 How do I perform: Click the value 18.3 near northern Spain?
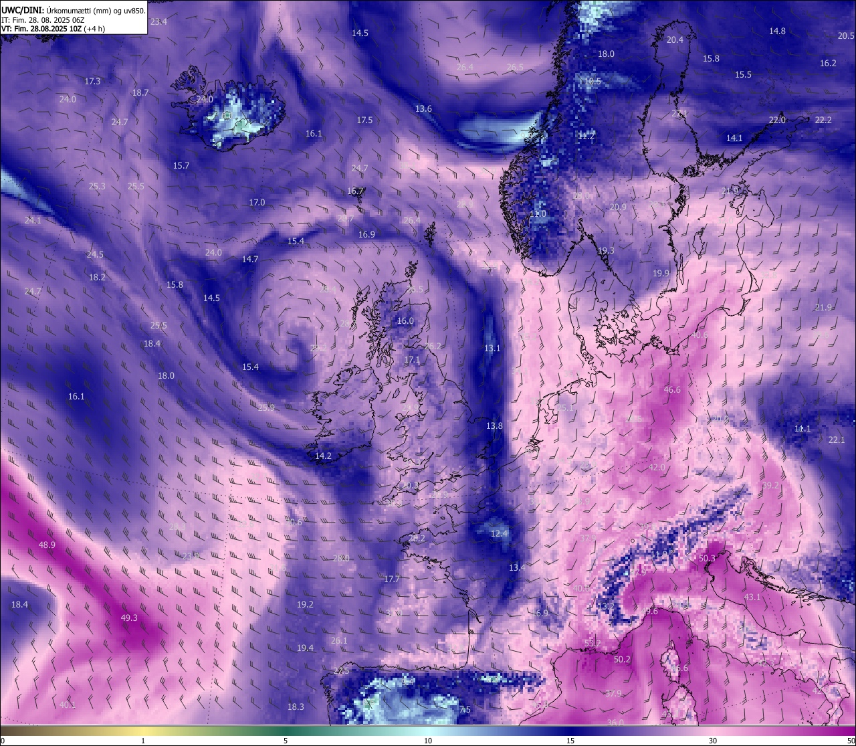(296, 707)
